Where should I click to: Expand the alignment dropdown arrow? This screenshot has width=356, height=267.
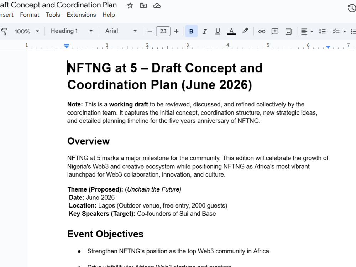(312, 31)
